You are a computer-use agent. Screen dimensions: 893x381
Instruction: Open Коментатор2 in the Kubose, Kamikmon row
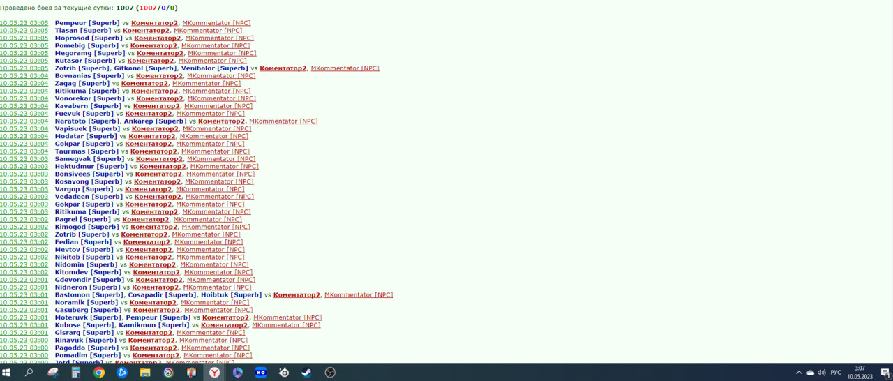(224, 325)
